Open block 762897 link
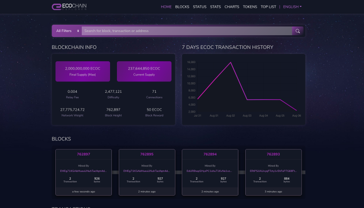 coord(84,154)
